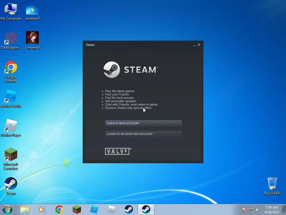The height and width of the screenshot is (215, 286).
Task: Close the Steam window
Action: coord(199,45)
